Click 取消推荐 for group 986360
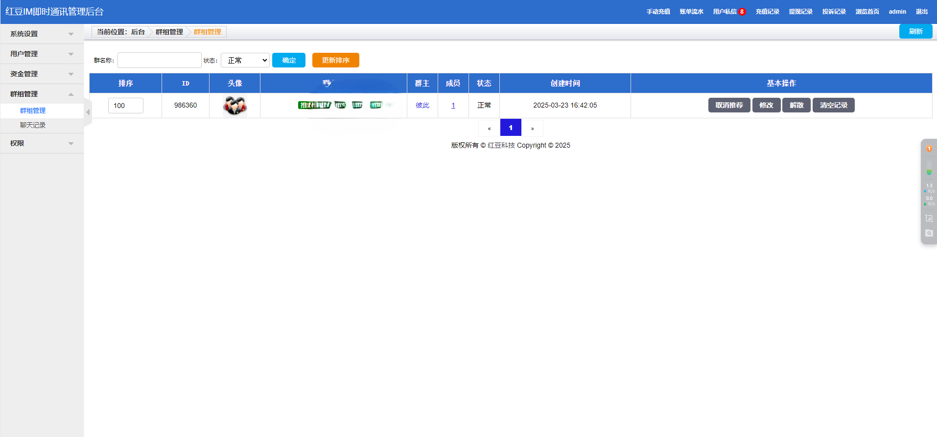 click(729, 105)
